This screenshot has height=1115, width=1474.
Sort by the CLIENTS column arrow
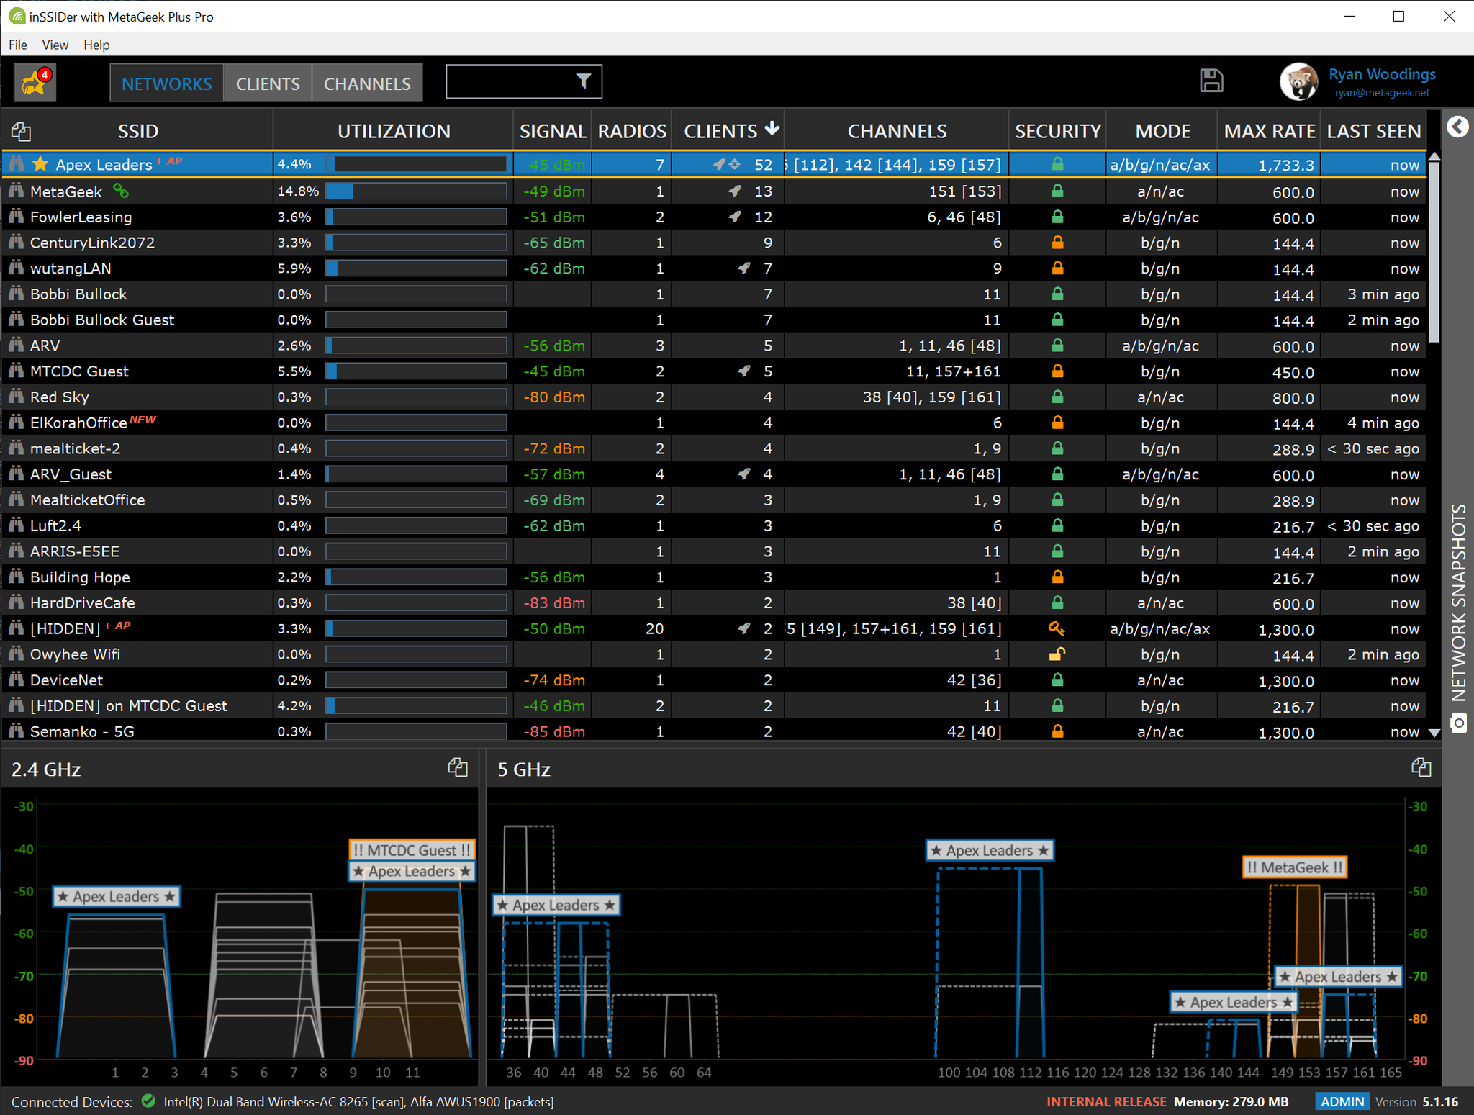click(x=772, y=129)
